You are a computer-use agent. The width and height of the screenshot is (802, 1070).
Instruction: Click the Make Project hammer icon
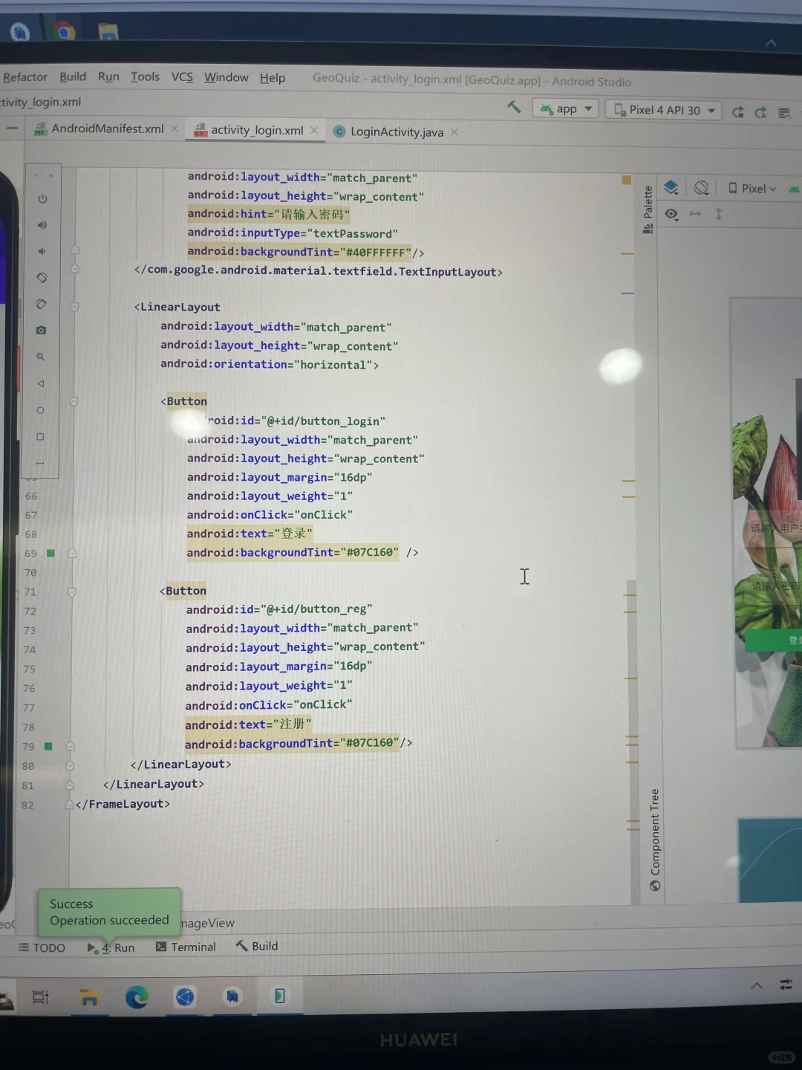[x=514, y=108]
